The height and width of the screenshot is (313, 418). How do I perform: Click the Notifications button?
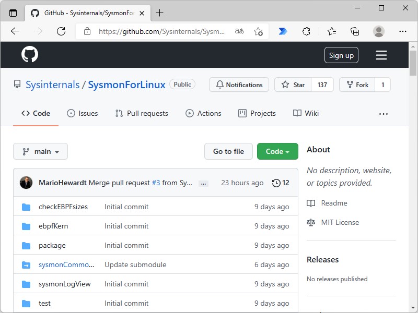(239, 85)
